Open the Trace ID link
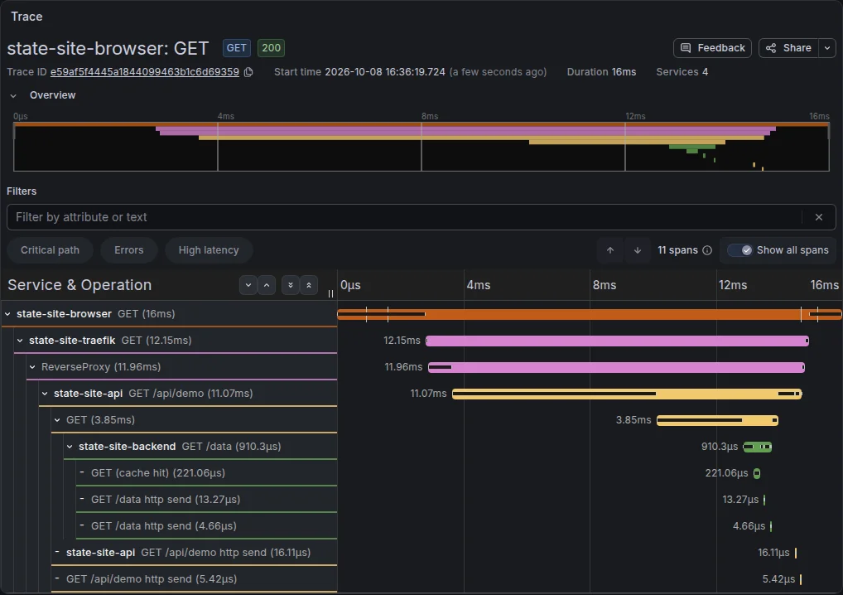The width and height of the screenshot is (843, 595). [x=145, y=72]
